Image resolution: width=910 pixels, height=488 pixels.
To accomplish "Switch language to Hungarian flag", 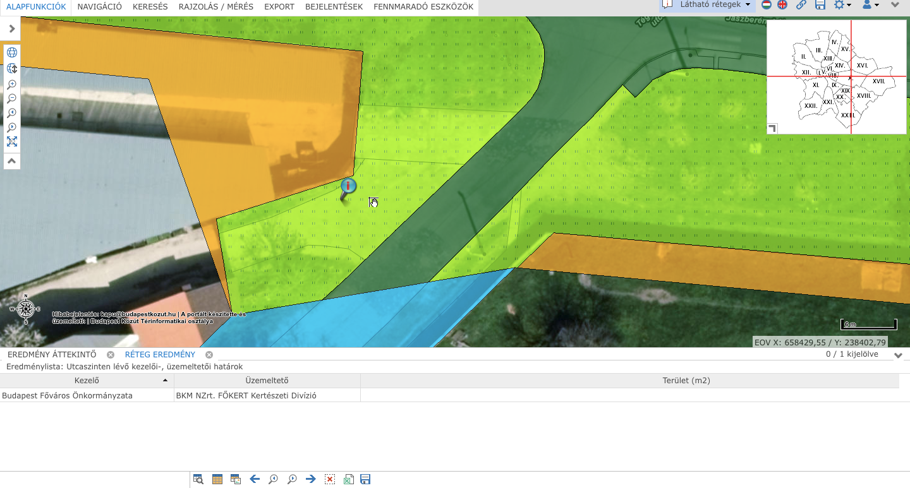I will [767, 5].
